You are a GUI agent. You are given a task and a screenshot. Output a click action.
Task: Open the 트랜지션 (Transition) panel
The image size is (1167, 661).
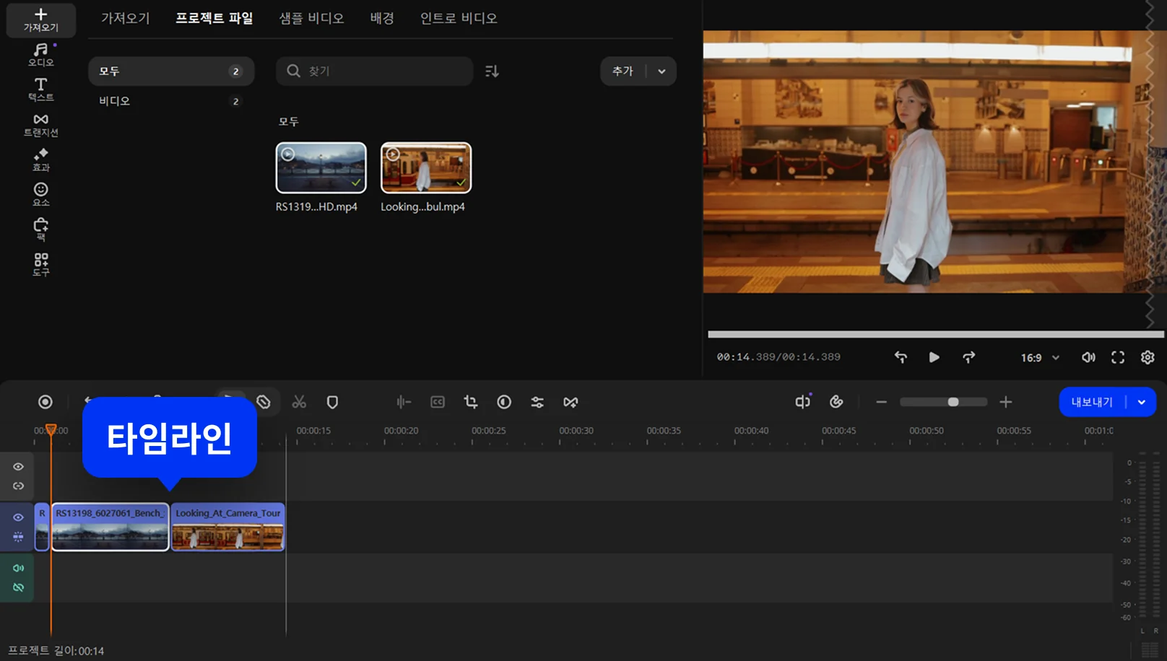coord(40,124)
